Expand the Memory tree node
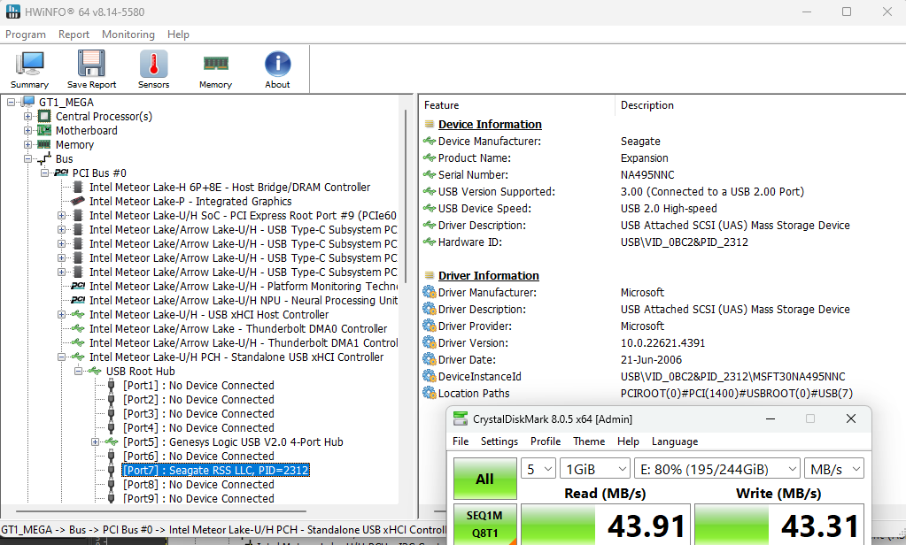 [27, 144]
